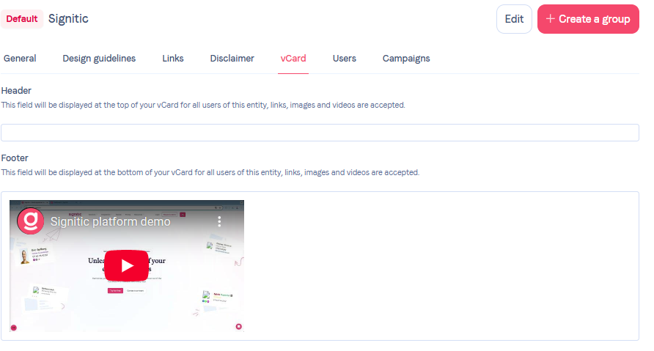Go to the Links tab
Screen dimensions: 654x351
pos(173,59)
